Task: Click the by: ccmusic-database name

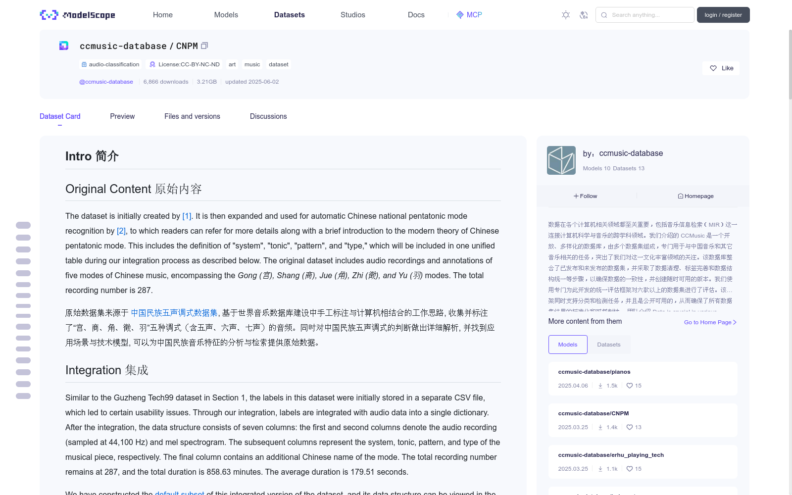Action: click(631, 153)
